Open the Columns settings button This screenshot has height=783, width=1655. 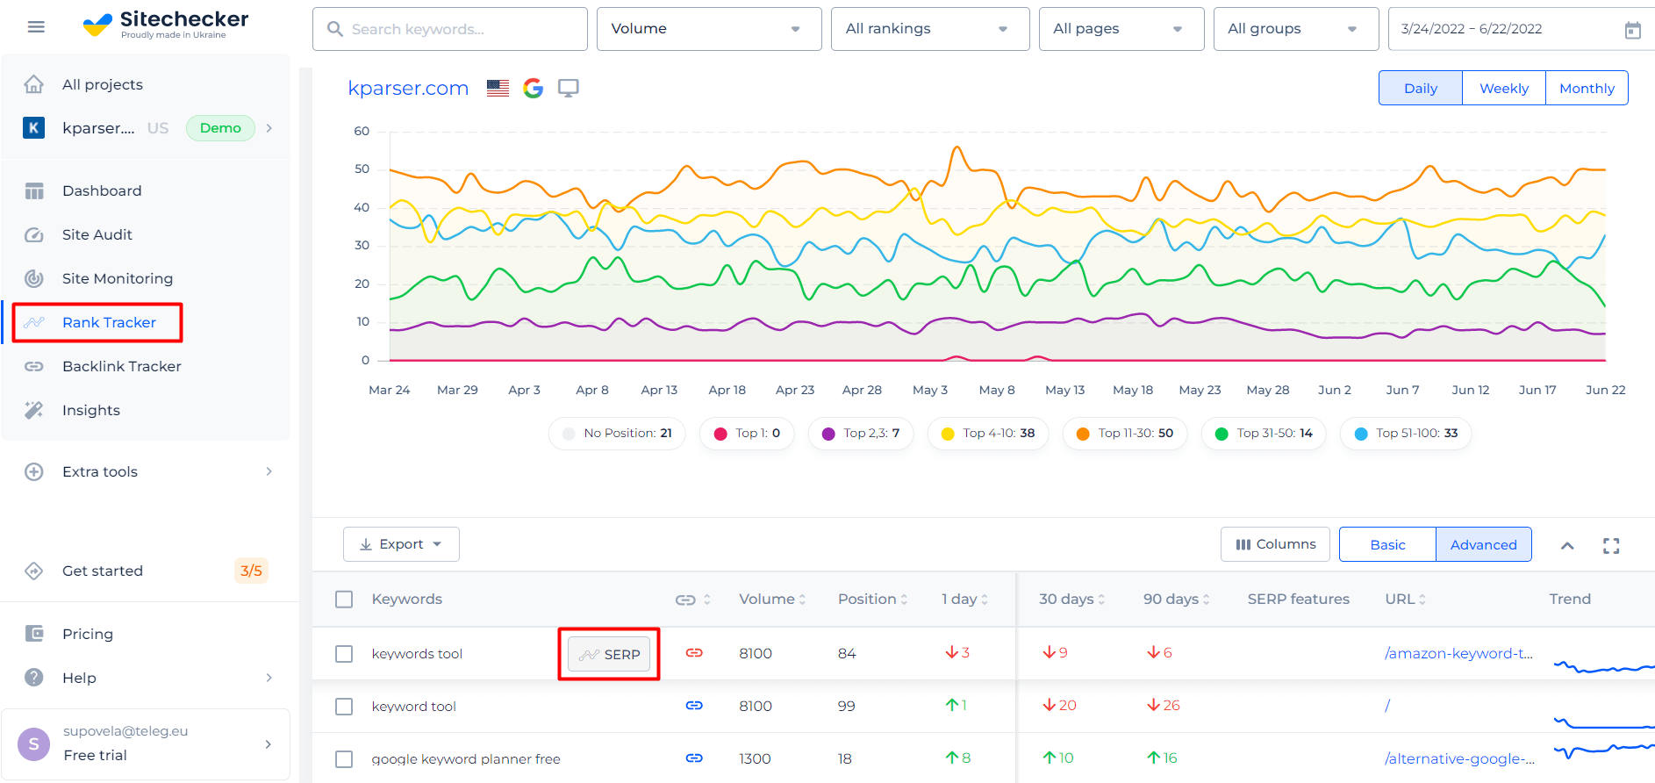pos(1275,544)
